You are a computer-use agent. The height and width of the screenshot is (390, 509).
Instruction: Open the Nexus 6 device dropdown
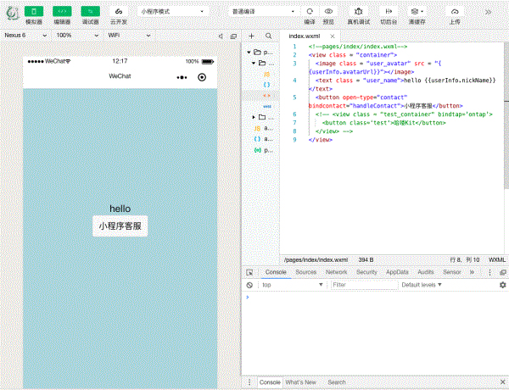pos(25,36)
